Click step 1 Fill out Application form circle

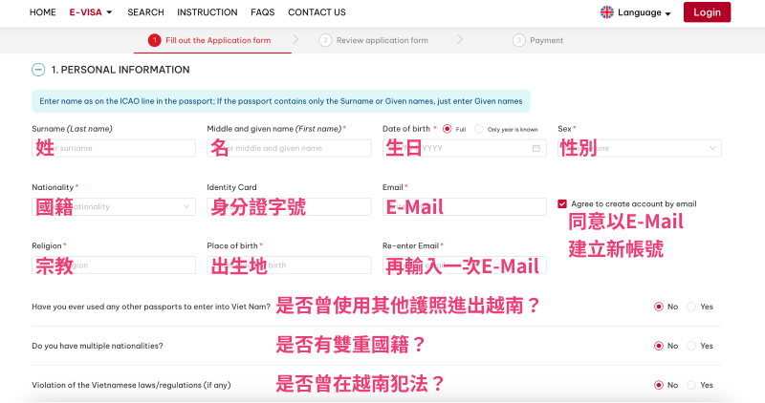pos(154,40)
